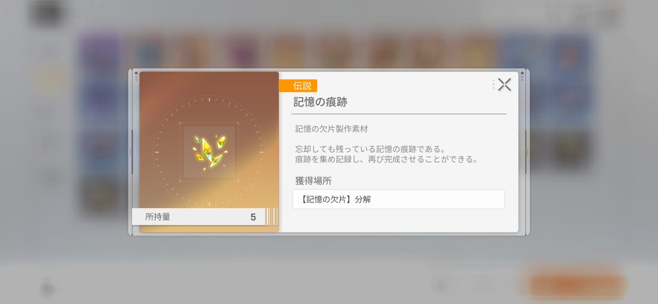658x304 pixels.
Task: Select the 所持量 quantity bar
Action: pos(199,217)
